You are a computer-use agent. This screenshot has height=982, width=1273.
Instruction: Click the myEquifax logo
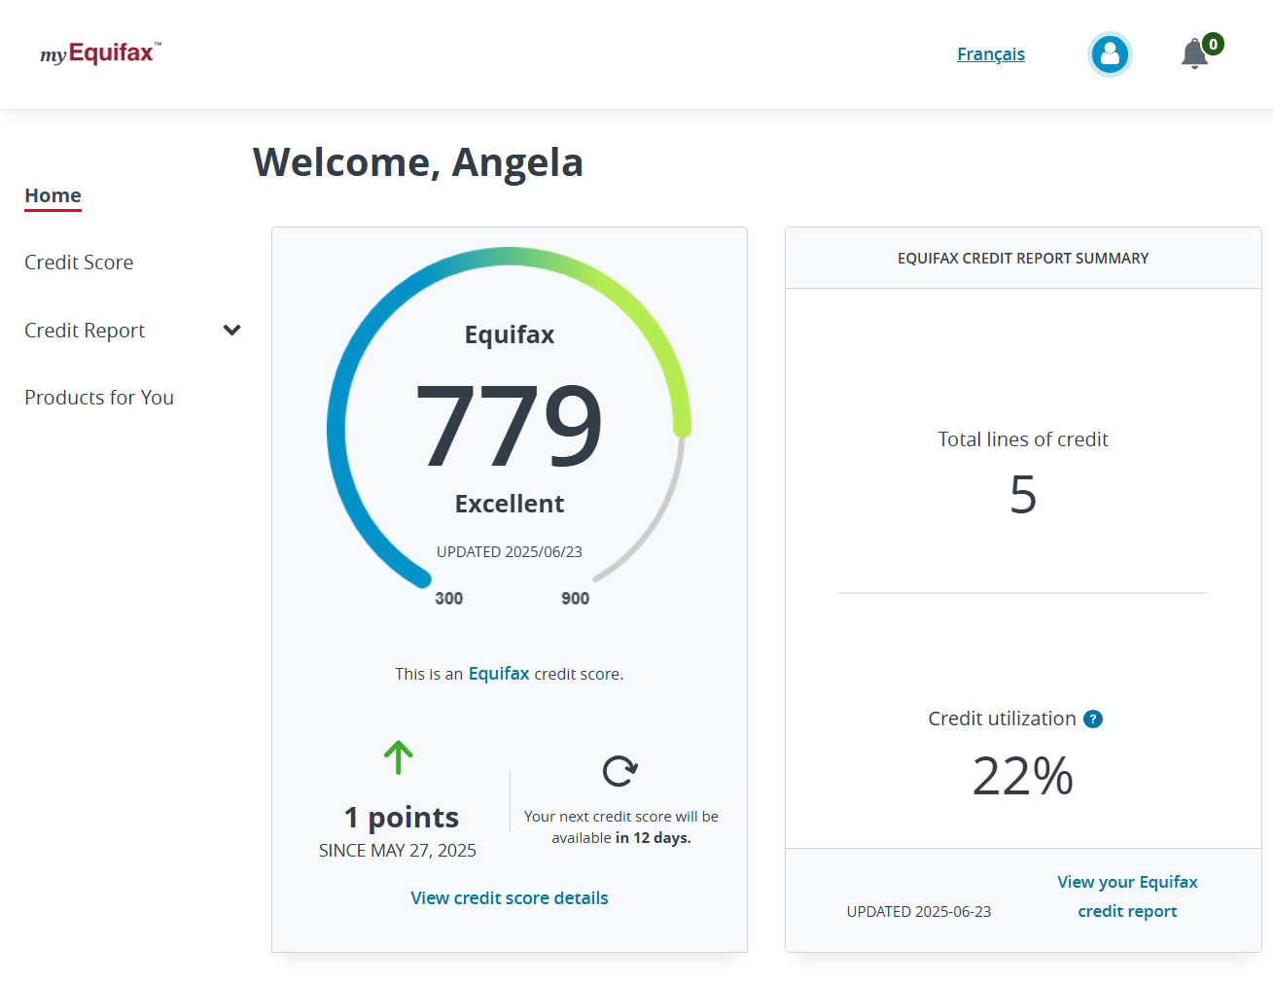click(x=100, y=53)
